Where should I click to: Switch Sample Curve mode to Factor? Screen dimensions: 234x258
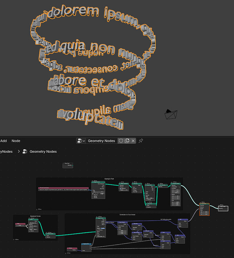pos(99,228)
